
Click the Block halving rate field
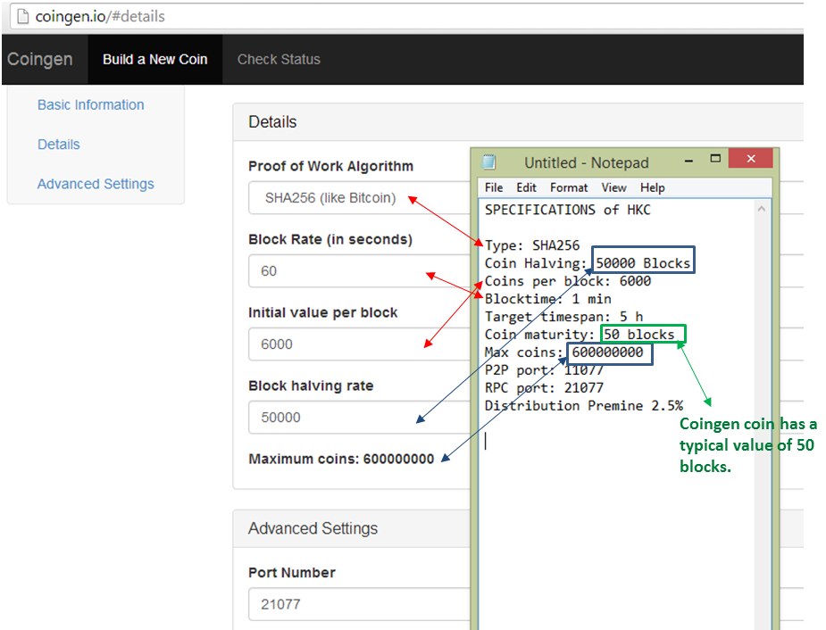[x=359, y=418]
